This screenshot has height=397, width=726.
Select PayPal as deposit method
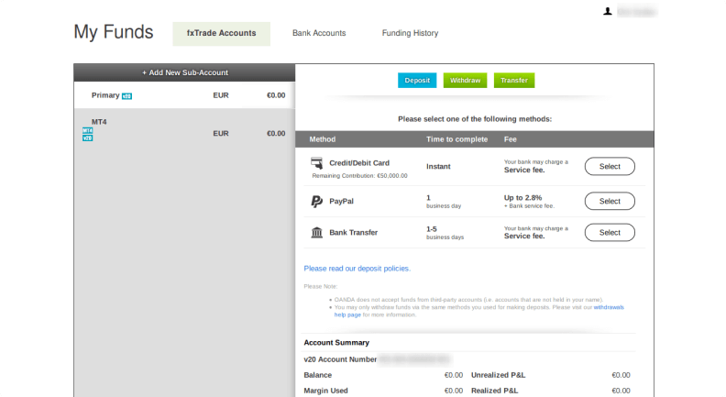[x=610, y=201]
